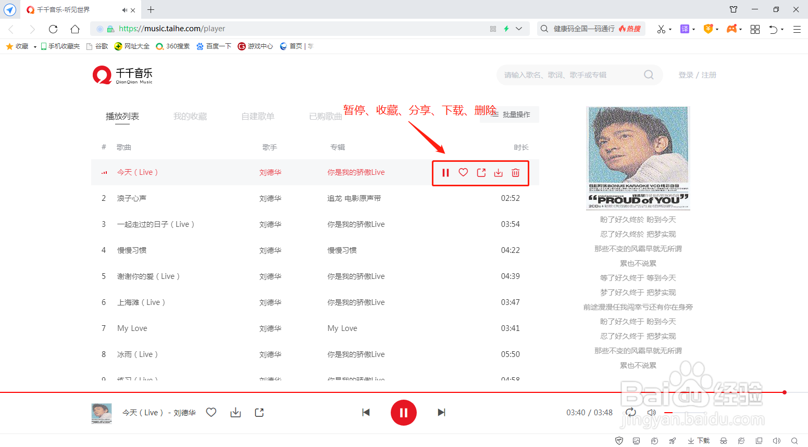This screenshot has width=808, height=447.
Task: Select the song 一起走过的日子 (Live)
Action: [x=156, y=224]
